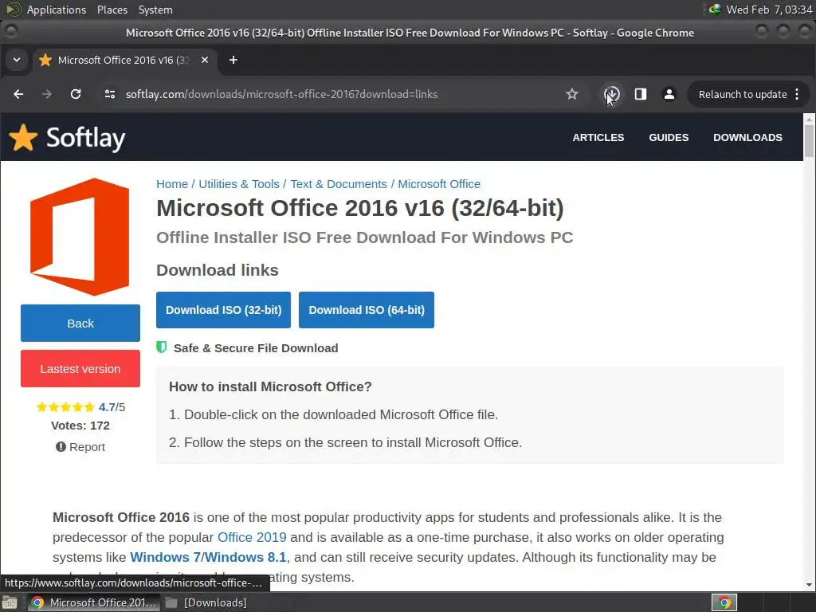Open the ARTICLES nav item
The image size is (816, 612).
point(598,137)
